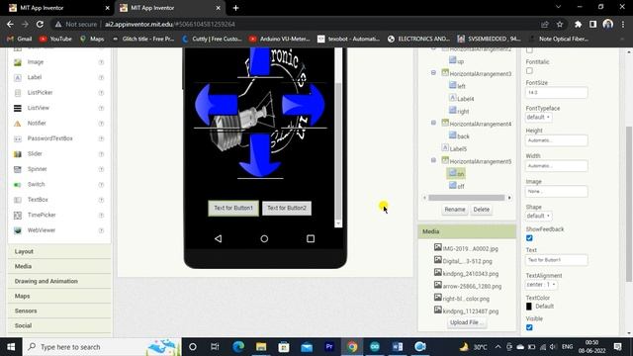The height and width of the screenshot is (356, 633).
Task: Click Text for Button2 in viewer
Action: point(287,209)
